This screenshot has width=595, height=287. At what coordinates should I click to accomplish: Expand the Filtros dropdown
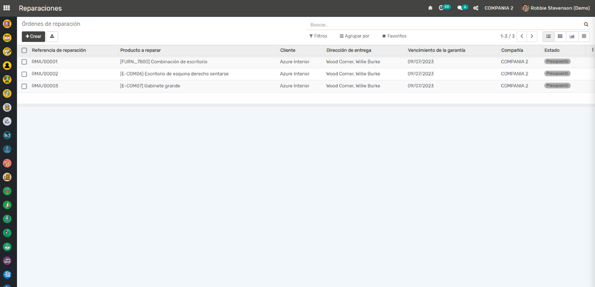point(318,36)
